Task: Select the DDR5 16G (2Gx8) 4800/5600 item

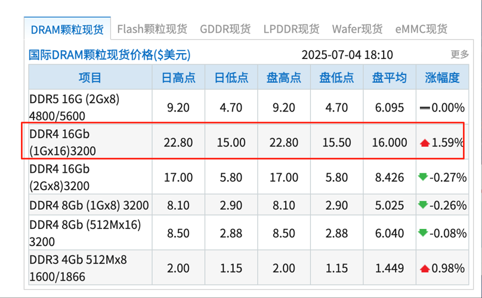Action: 75,107
